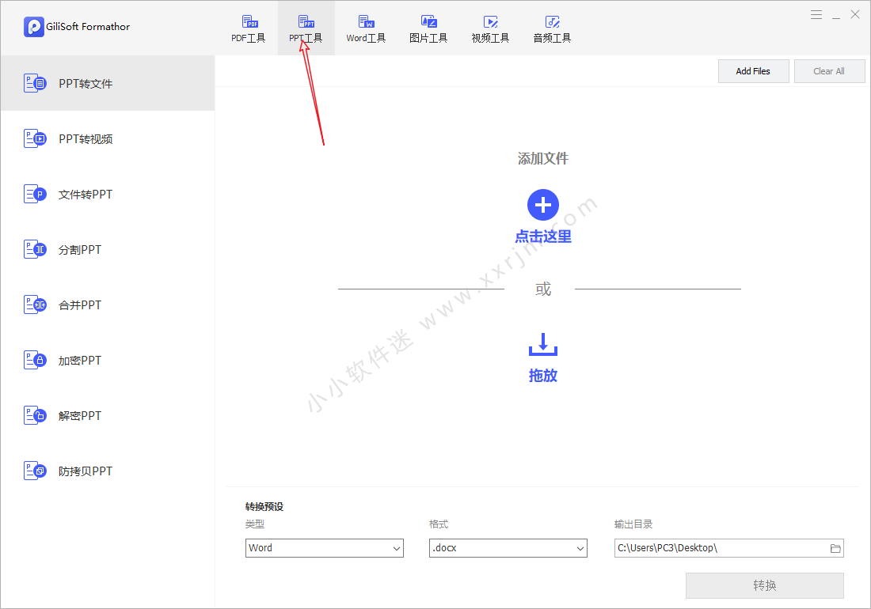Screen dimensions: 871x609
Task: Choose 文件转PPT from the sidebar
Action: (x=86, y=195)
